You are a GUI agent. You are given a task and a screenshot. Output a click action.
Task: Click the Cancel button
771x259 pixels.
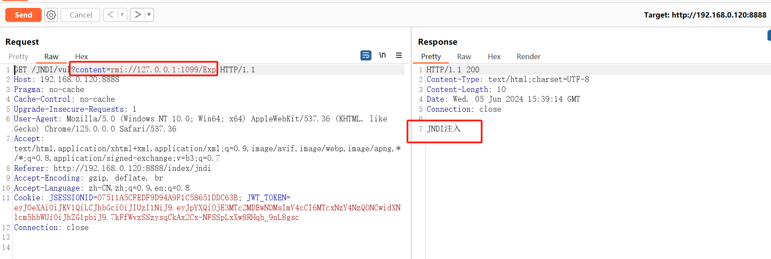pos(81,15)
